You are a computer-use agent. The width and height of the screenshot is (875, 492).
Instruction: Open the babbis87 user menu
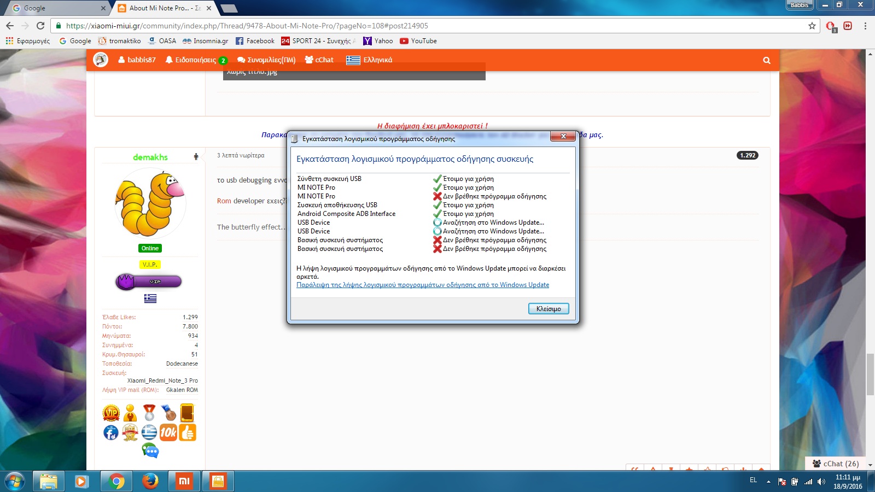pos(137,60)
